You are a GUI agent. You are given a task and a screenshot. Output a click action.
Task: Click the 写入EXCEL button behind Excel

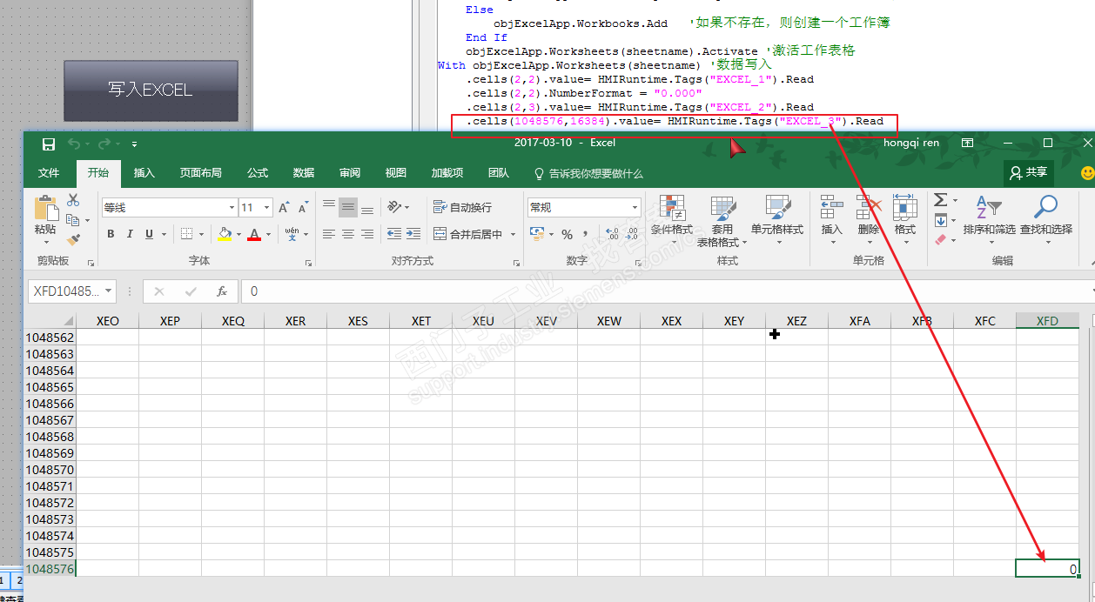pyautogui.click(x=151, y=90)
